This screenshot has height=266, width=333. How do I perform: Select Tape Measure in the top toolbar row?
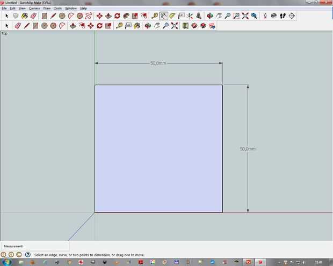click(155, 16)
